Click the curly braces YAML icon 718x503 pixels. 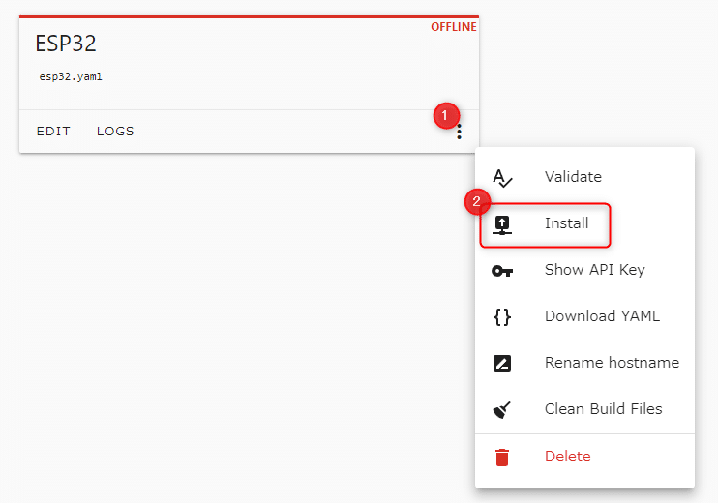pos(502,316)
